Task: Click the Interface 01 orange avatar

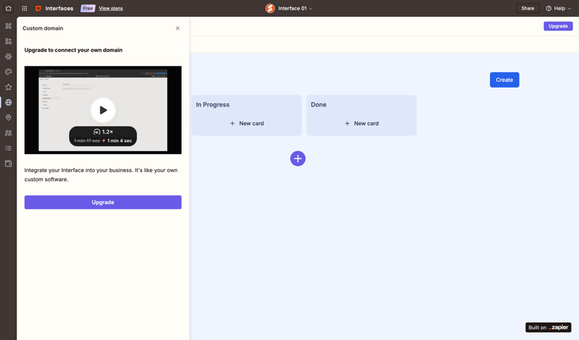Action: 270,8
